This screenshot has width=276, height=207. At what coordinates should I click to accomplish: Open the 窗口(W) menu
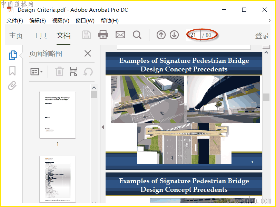(x=85, y=21)
